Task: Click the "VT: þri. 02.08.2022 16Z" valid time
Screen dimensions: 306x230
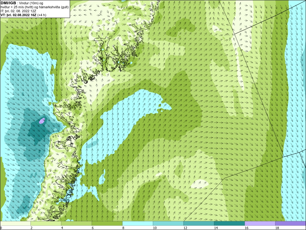Action: click(19, 15)
